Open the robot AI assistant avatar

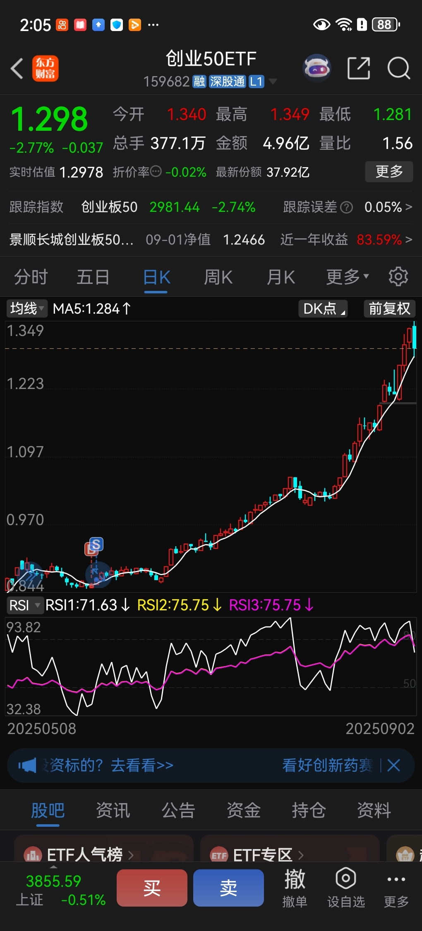point(317,68)
